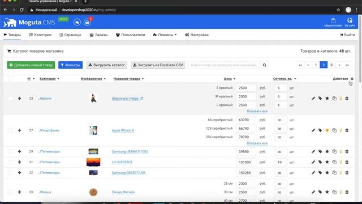The height and width of the screenshot is (204, 362).
Task: Sort by Цена column
Action: [229, 79]
